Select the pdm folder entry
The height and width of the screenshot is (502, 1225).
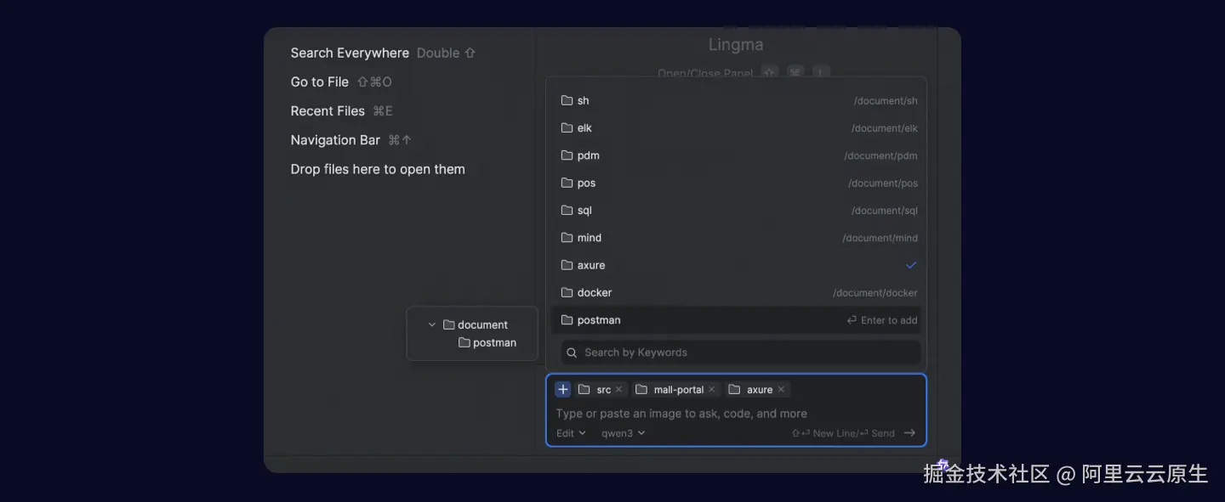(738, 155)
